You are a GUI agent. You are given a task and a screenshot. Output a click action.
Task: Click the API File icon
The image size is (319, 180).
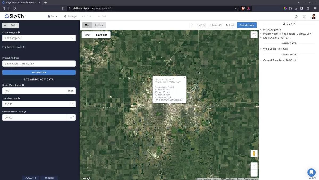(201, 25)
